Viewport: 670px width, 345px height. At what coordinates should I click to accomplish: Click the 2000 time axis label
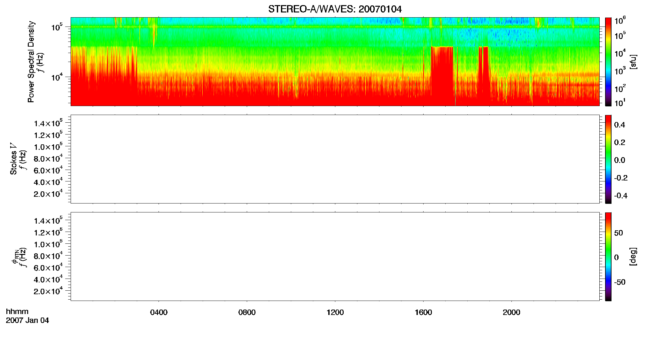[x=511, y=312]
